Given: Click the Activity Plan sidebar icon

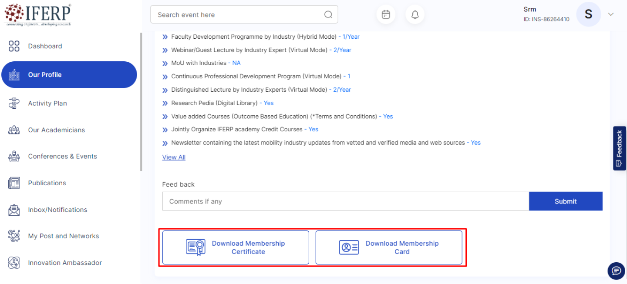Looking at the screenshot, I should 14,104.
